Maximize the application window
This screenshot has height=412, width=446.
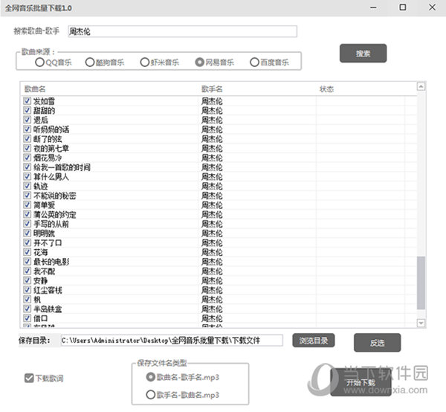402,7
